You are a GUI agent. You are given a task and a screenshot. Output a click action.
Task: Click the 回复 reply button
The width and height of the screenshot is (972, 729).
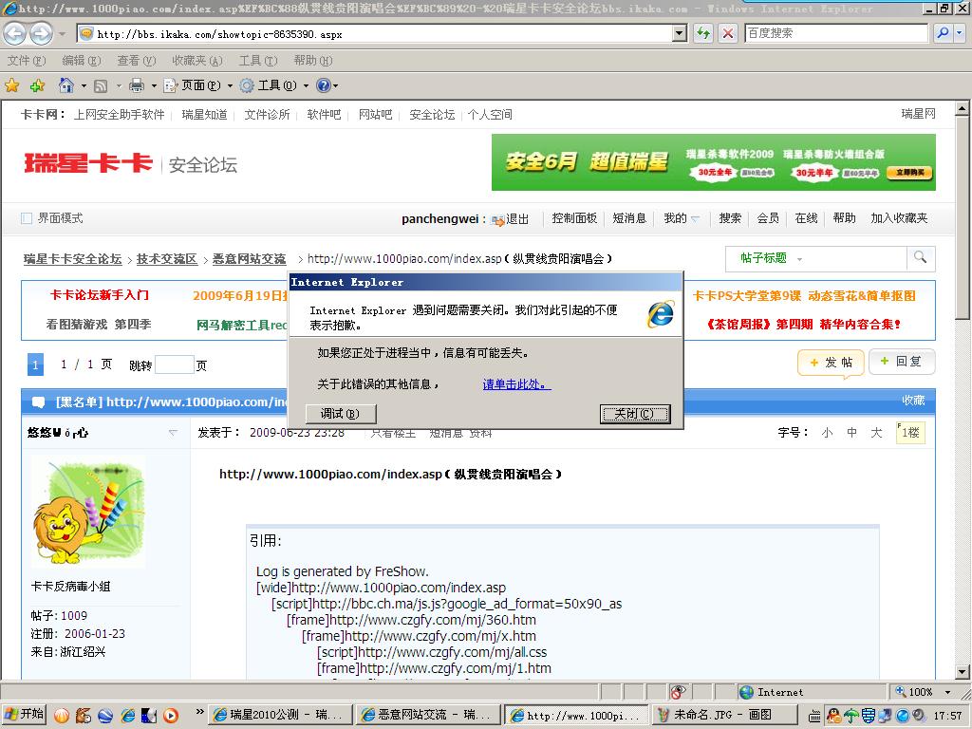click(x=902, y=362)
